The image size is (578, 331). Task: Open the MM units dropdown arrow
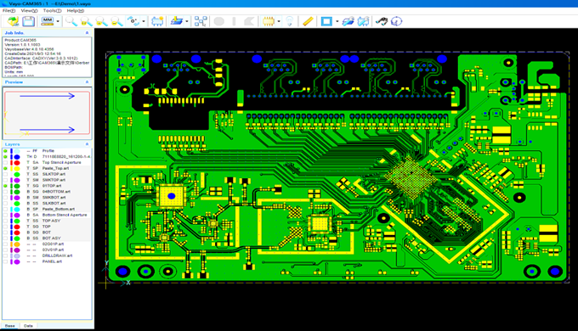click(x=58, y=21)
